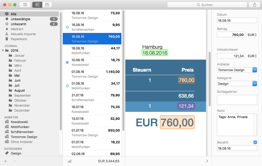Select the August folder in journal
The height and width of the screenshot is (166, 262).
(19, 90)
